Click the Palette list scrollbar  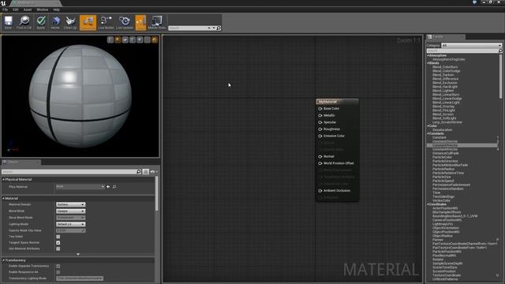coord(500,77)
